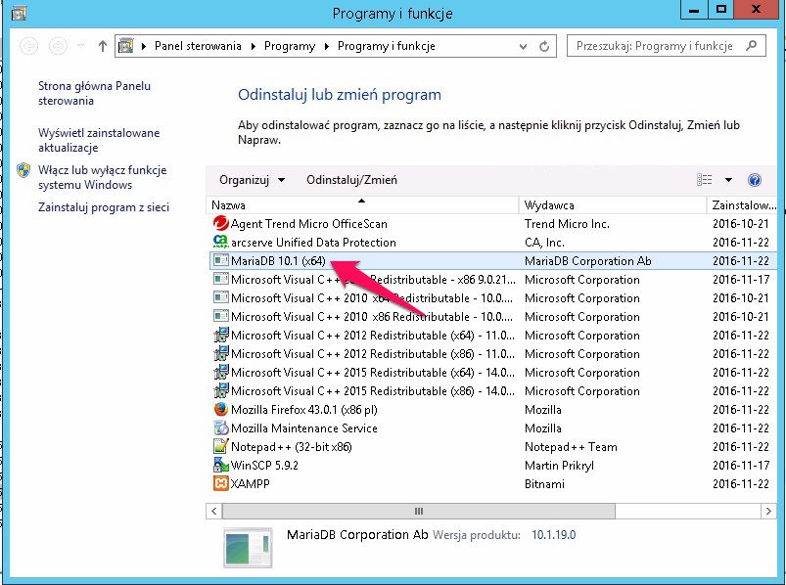This screenshot has height=585, width=786.
Task: Click the Przeszukaj search field
Action: tap(656, 46)
